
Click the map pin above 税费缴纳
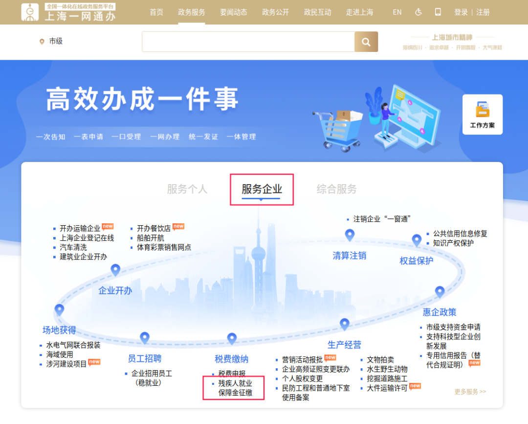tap(232, 338)
